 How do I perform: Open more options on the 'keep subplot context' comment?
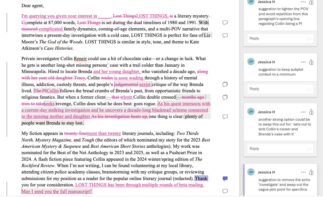point(303,62)
